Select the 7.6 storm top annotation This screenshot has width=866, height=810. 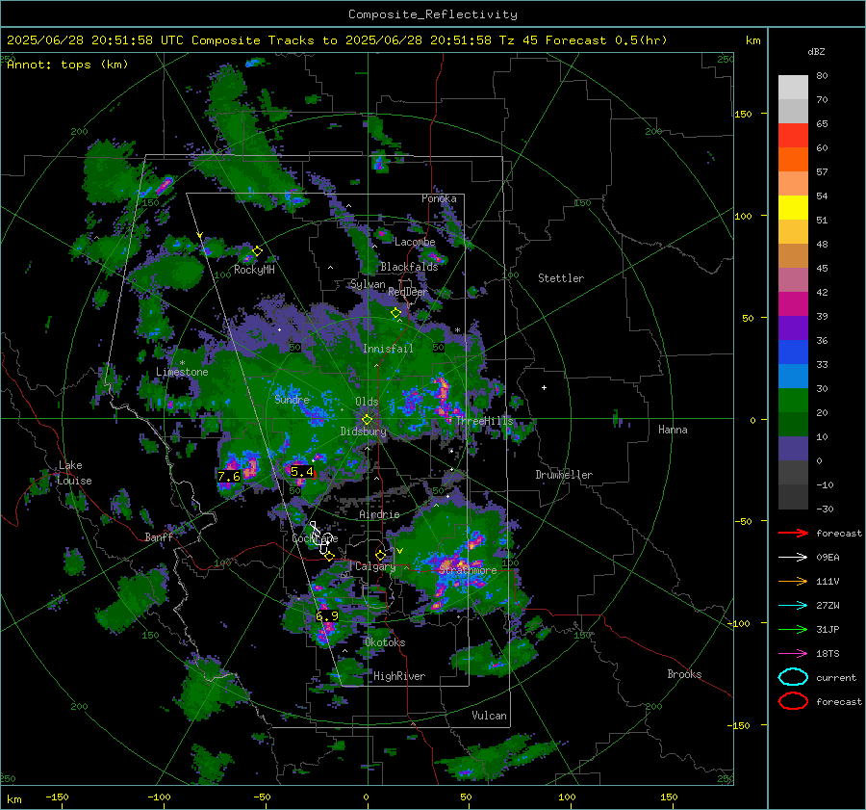[229, 477]
